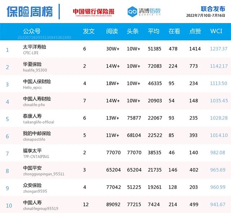This screenshot has width=231, height=213.
Task: Click the 头条 column header
Action: pyautogui.click(x=133, y=31)
